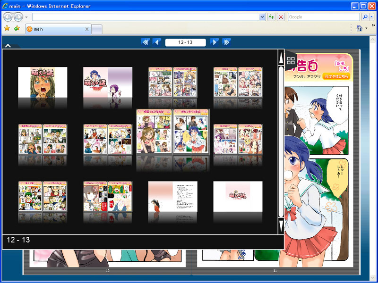
Task: Open the second spread thumbnail in the second row
Action: click(x=108, y=139)
